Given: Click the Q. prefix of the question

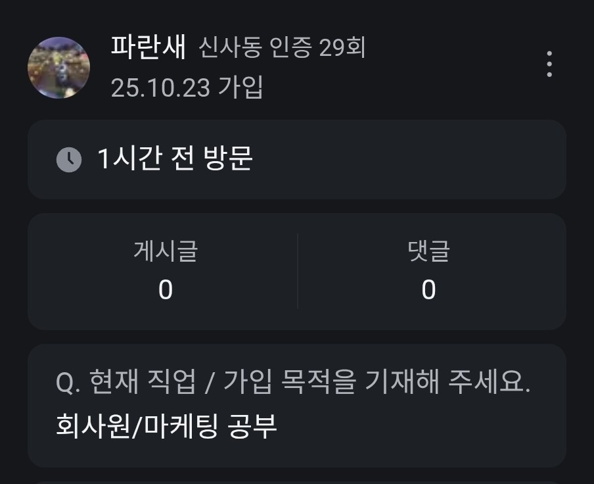Looking at the screenshot, I should pos(68,383).
